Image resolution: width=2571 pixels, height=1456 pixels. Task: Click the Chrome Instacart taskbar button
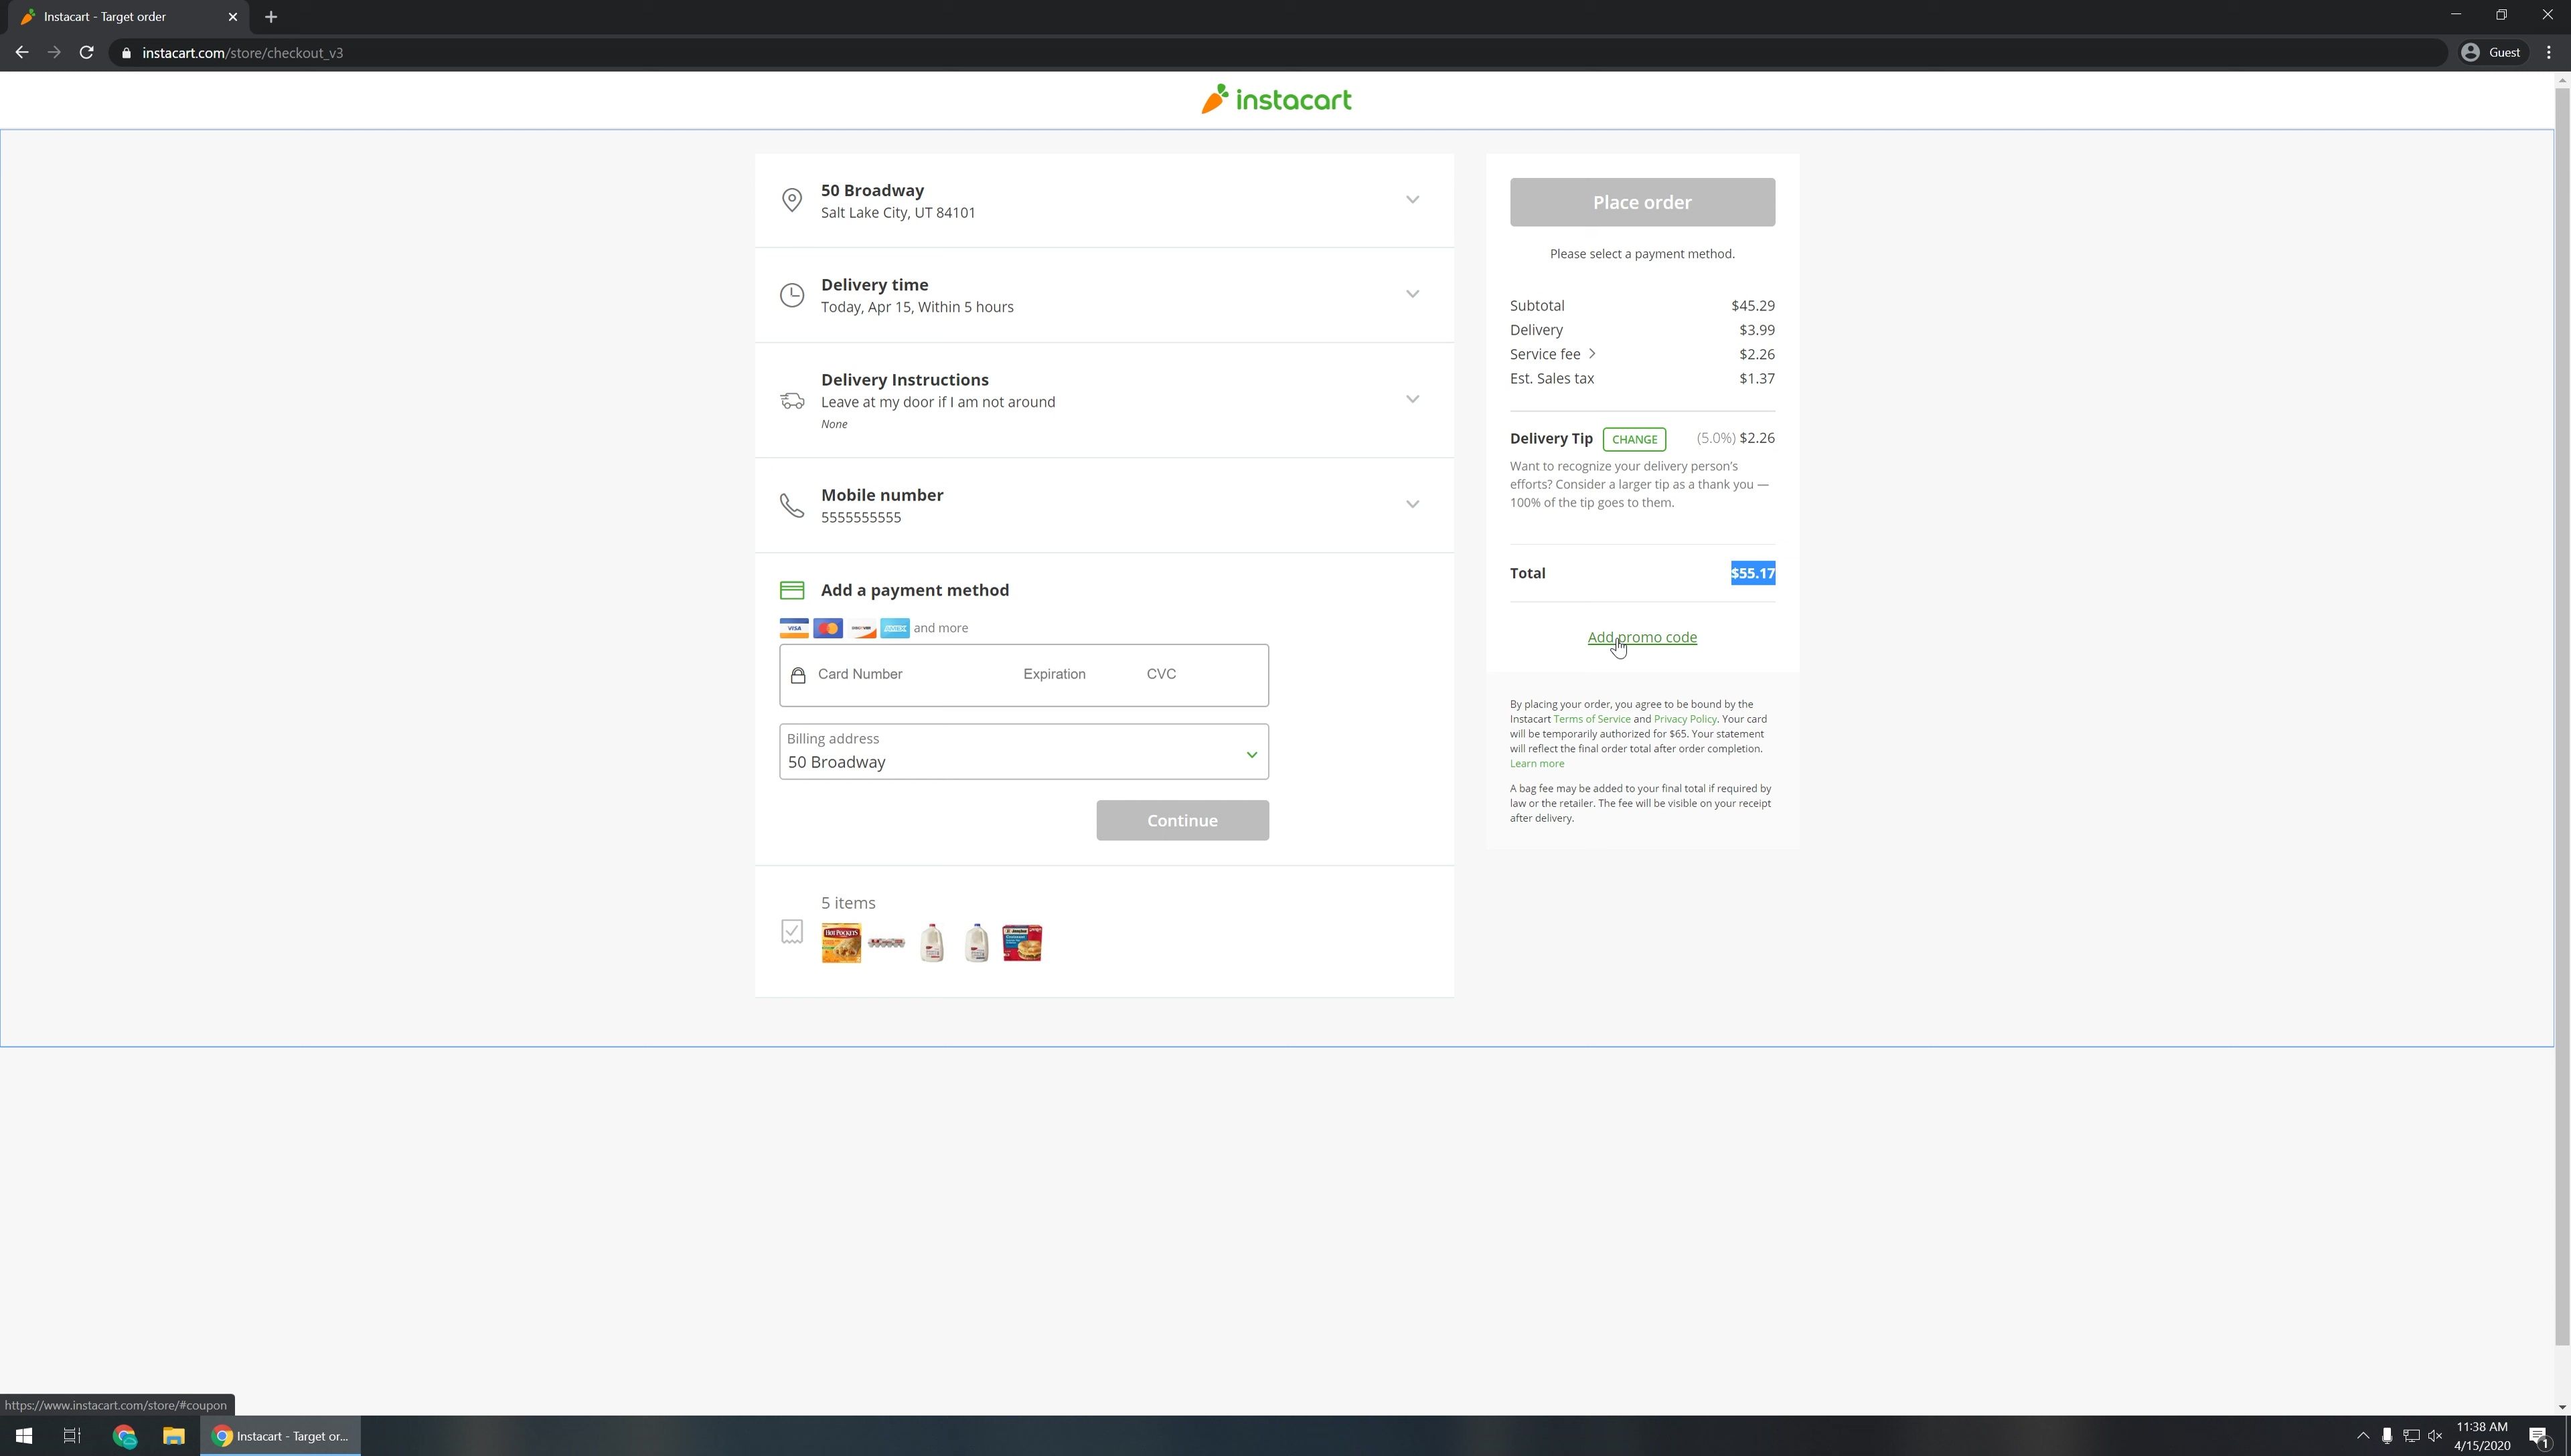click(280, 1436)
